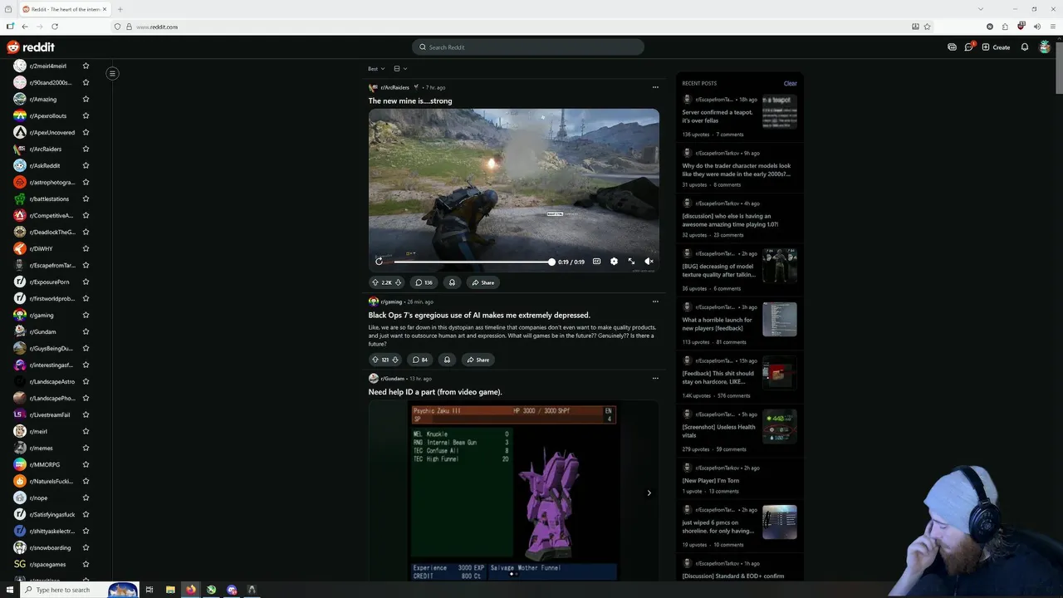This screenshot has width=1063, height=598.
Task: Open r/spacegames in sidebar
Action: tap(49, 564)
